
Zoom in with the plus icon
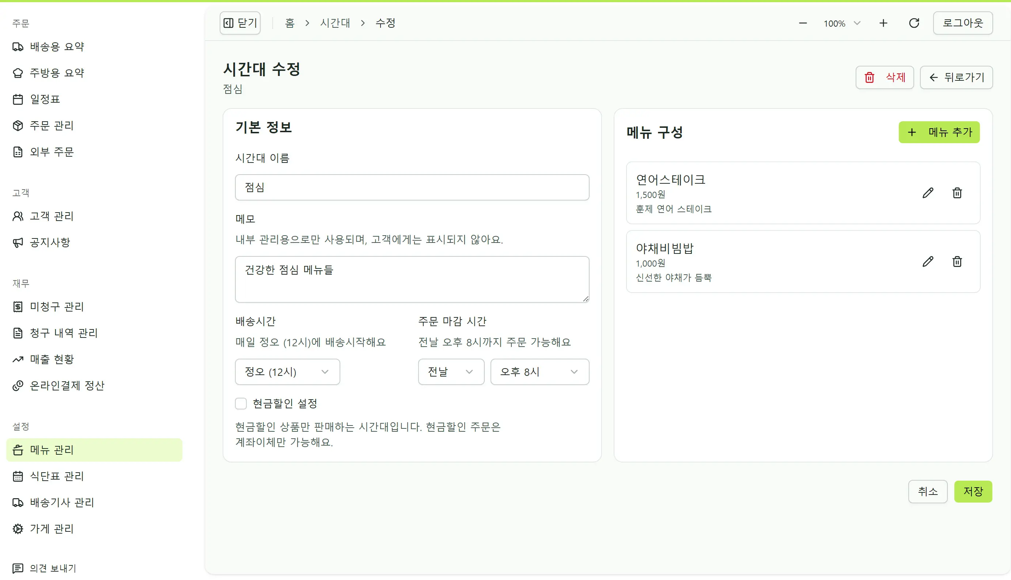[883, 23]
